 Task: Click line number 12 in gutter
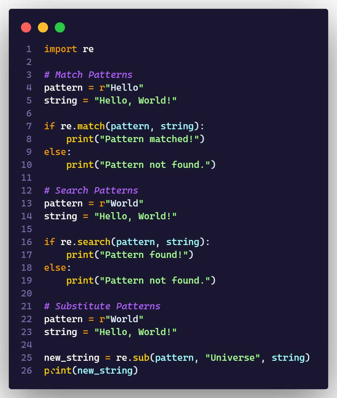point(26,191)
